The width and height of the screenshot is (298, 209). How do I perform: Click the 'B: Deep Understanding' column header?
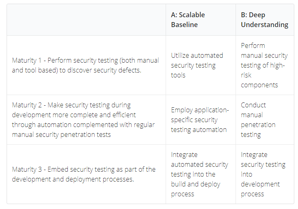pyautogui.click(x=265, y=20)
